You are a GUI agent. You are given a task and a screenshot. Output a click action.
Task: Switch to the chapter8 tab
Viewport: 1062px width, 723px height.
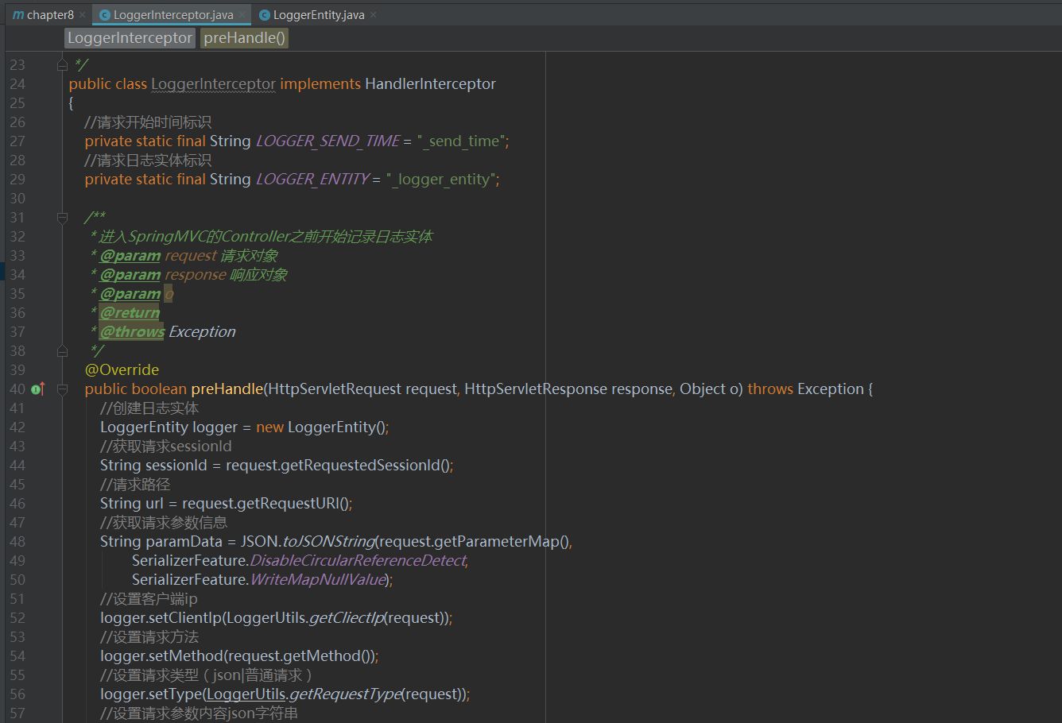(x=49, y=15)
